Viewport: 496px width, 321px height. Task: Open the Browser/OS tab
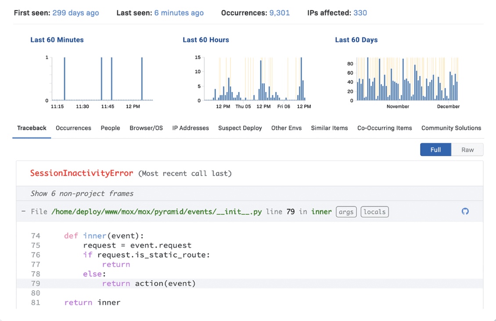tap(146, 128)
